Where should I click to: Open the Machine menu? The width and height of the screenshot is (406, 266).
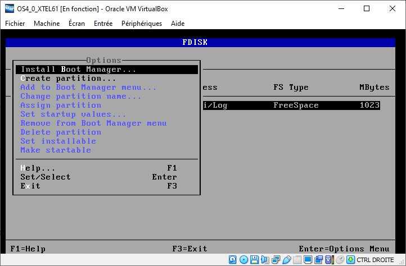coord(47,24)
